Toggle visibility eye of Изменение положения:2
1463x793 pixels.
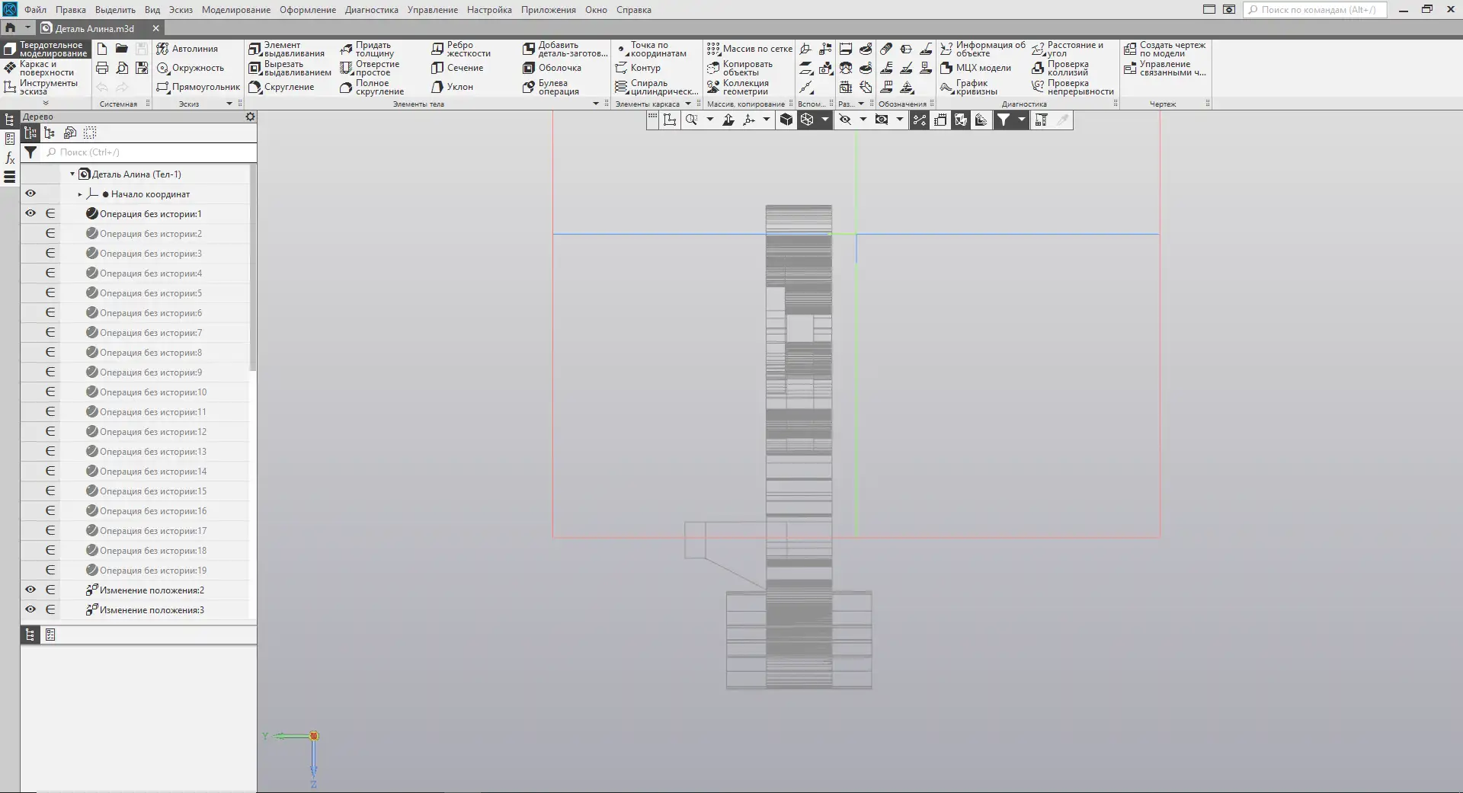tap(30, 590)
